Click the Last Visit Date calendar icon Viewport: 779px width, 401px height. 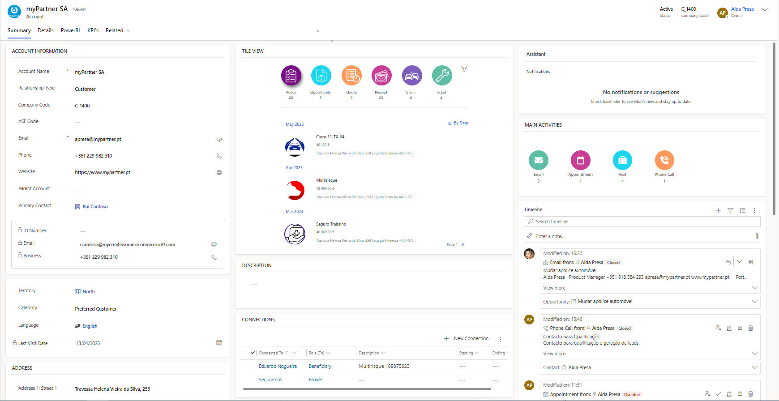(219, 343)
